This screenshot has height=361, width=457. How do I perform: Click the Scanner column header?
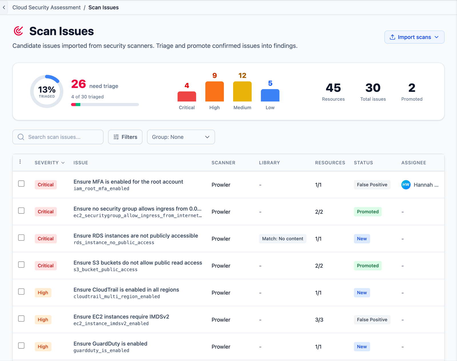coord(223,163)
